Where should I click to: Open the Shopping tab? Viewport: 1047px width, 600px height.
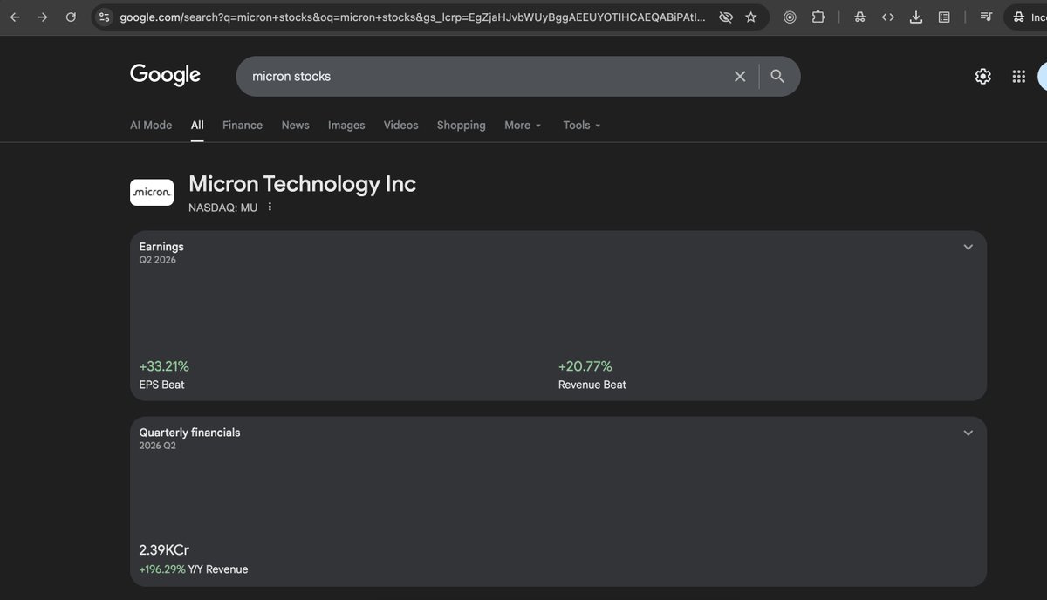pos(461,126)
